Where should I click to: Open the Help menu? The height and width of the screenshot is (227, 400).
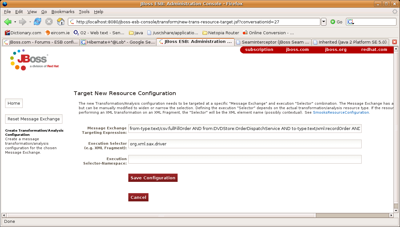pyautogui.click(x=99, y=12)
